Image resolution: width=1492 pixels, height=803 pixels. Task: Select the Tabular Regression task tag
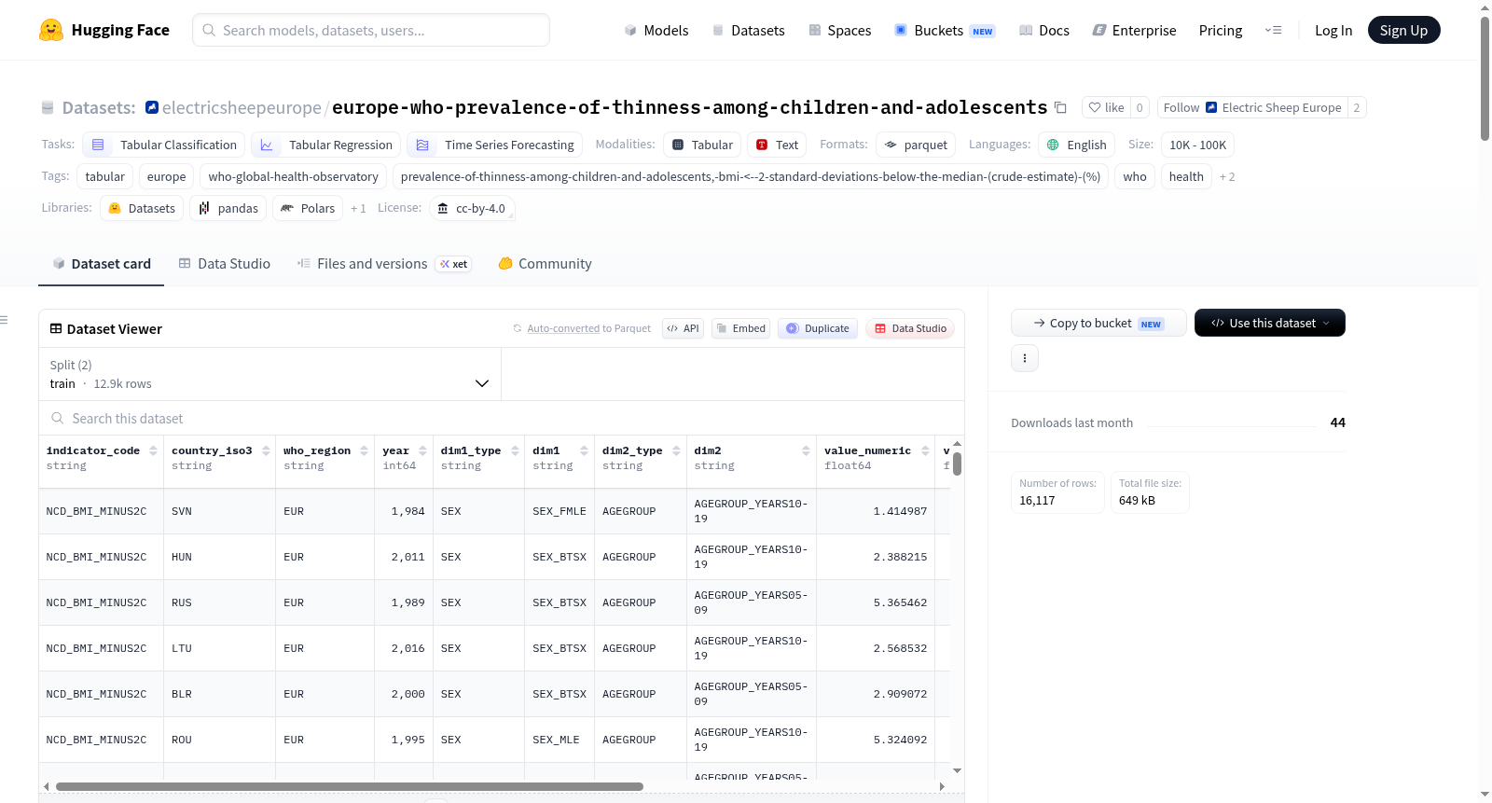(x=325, y=145)
